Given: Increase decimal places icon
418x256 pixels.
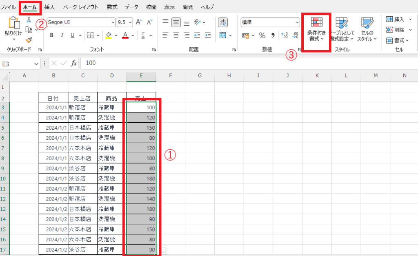Looking at the screenshot, I should tap(285, 35).
